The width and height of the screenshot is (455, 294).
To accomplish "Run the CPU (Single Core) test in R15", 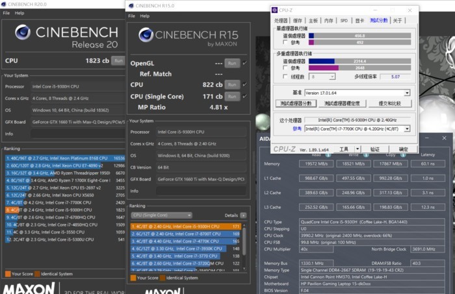I will coord(232,96).
